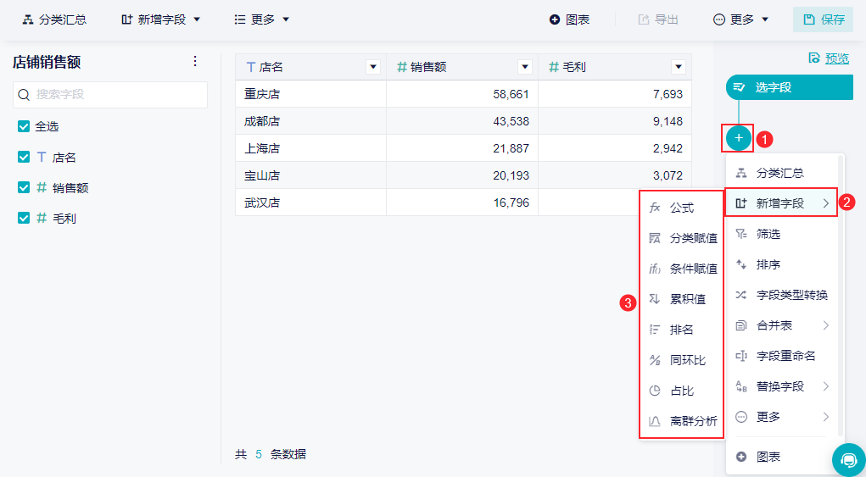Image resolution: width=866 pixels, height=477 pixels.
Task: Click the 分类汇总 toolbar button
Action: [x=54, y=19]
